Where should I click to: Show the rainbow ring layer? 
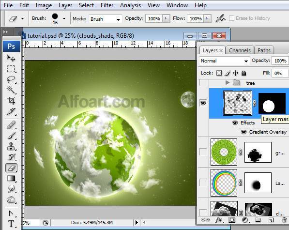coord(203,183)
